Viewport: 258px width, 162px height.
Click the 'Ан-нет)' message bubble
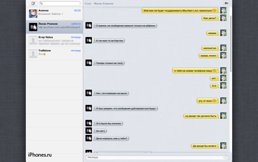pos(100,131)
